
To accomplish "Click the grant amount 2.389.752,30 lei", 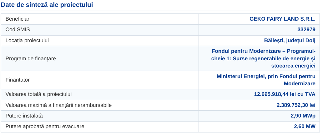I will coord(296,105).
